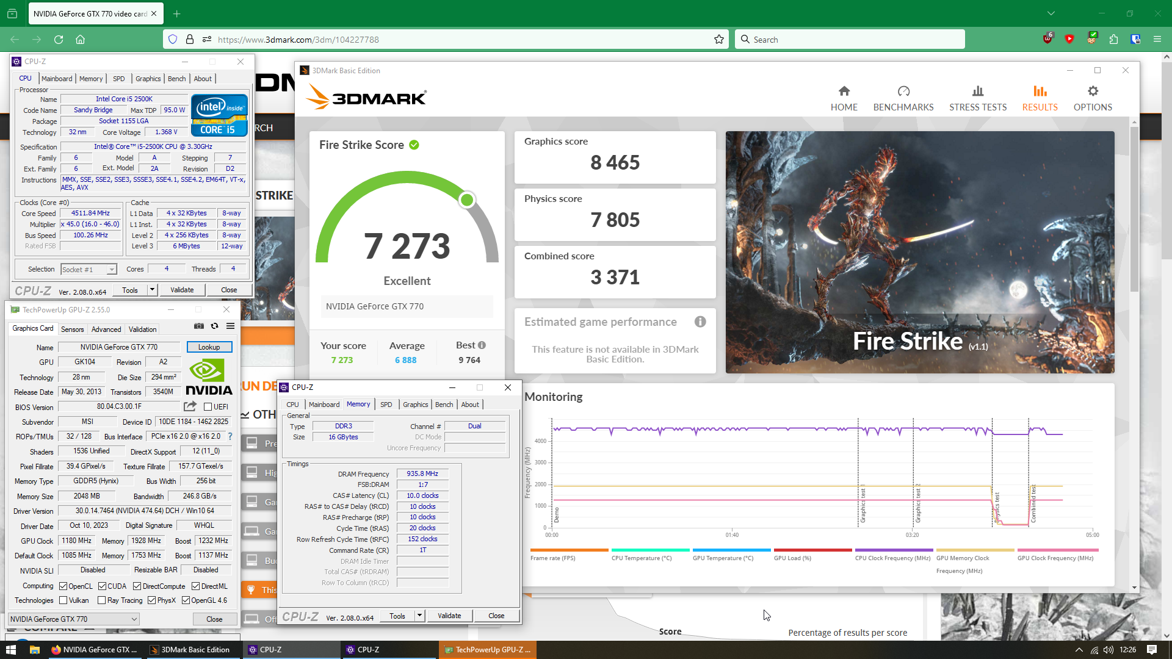Reload the browser page

[59, 39]
